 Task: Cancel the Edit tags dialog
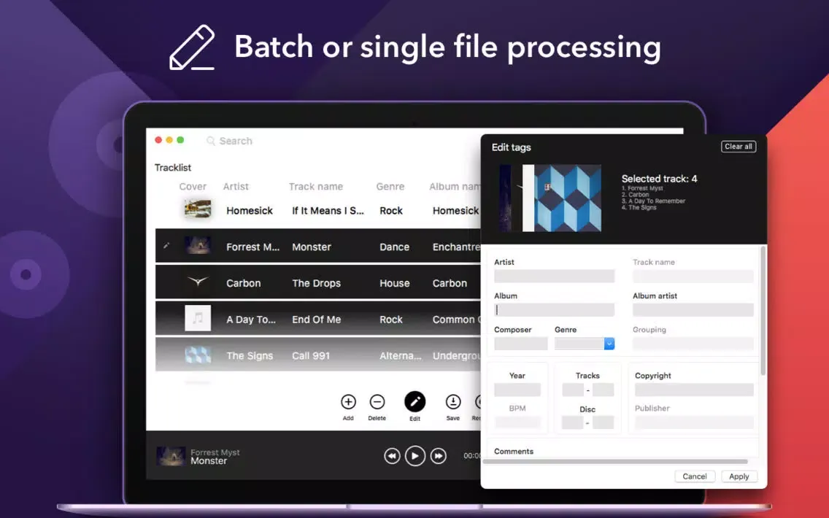coord(694,476)
